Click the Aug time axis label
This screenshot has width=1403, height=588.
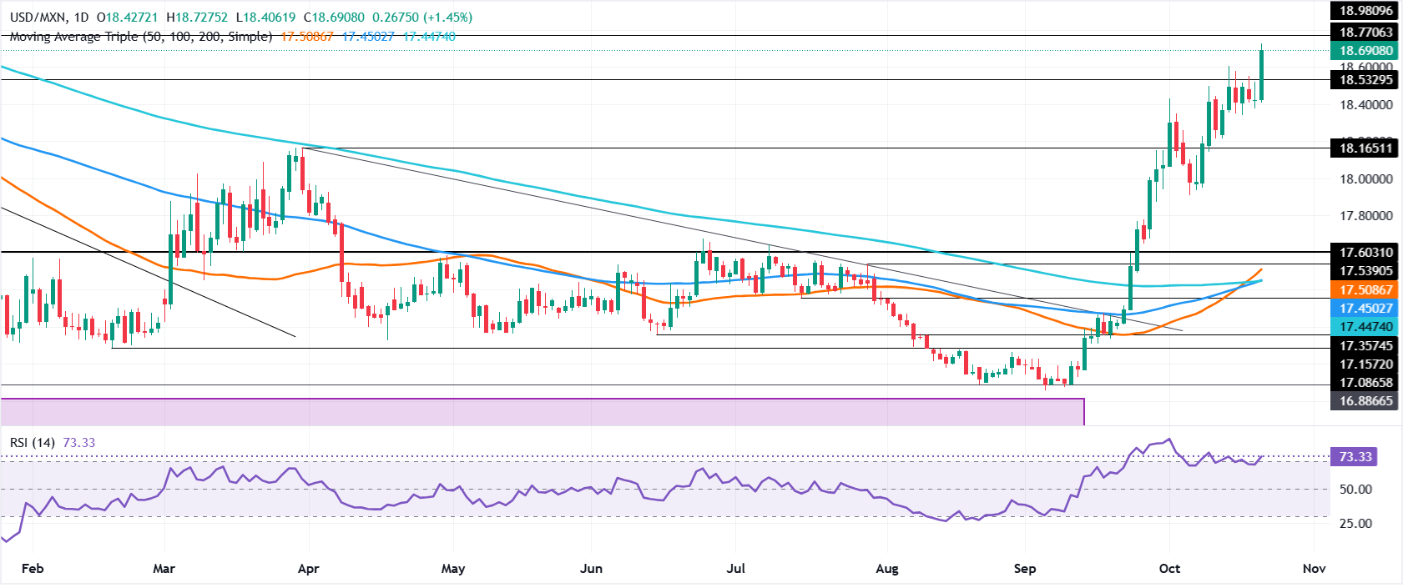pyautogui.click(x=886, y=569)
